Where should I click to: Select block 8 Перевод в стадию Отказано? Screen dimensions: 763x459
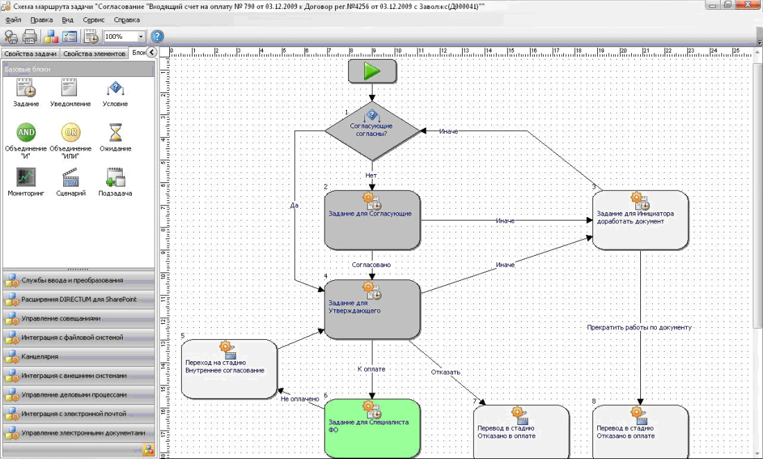(640, 431)
